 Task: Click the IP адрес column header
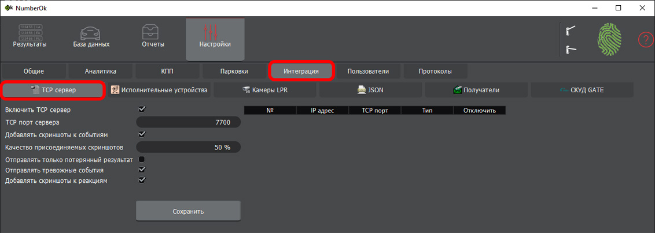322,110
